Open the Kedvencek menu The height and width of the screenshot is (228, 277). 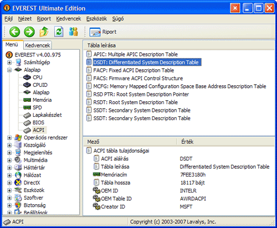click(69, 19)
